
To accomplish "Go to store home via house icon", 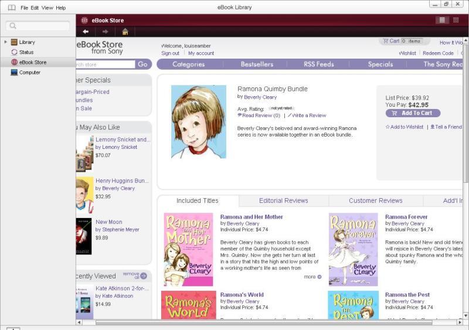I will [125, 32].
